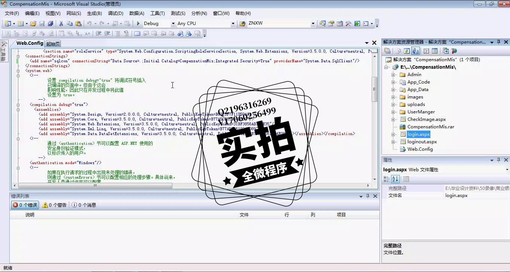Select the loginout.aspx file
Image resolution: width=510 pixels, height=272 pixels.
pos(422,142)
